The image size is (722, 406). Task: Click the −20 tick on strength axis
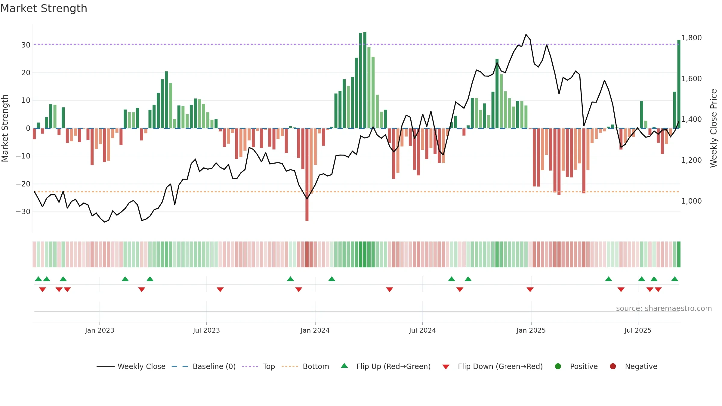[x=23, y=184]
